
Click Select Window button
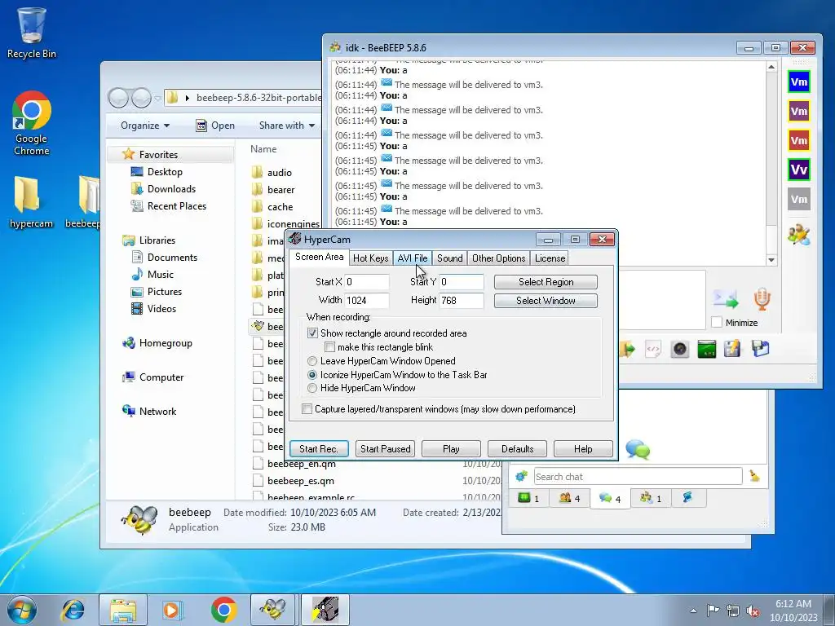(x=546, y=301)
